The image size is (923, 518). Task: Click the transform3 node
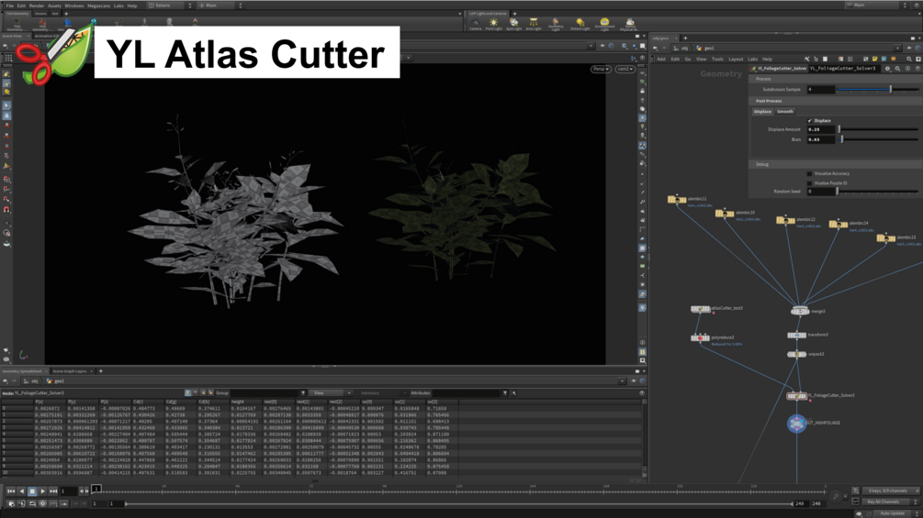tap(796, 335)
